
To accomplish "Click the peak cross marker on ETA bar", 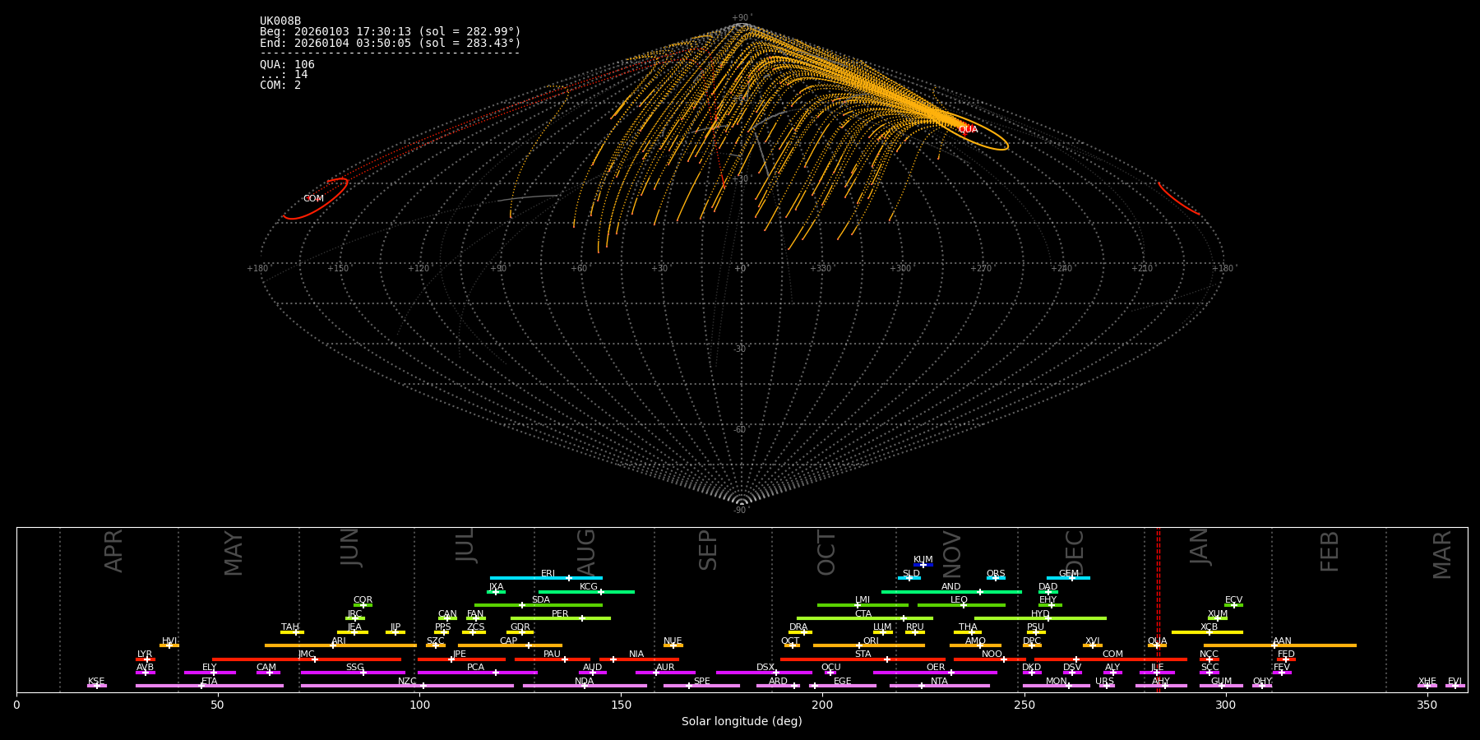I will click(x=201, y=686).
